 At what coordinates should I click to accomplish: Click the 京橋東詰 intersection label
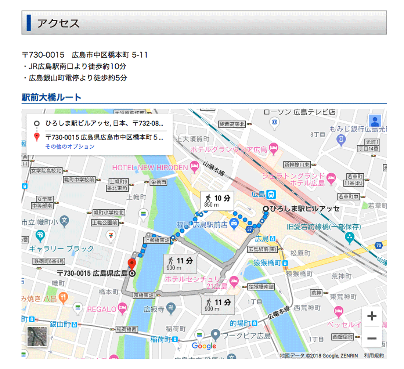(144, 295)
